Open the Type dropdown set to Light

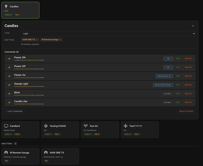pos(108,34)
